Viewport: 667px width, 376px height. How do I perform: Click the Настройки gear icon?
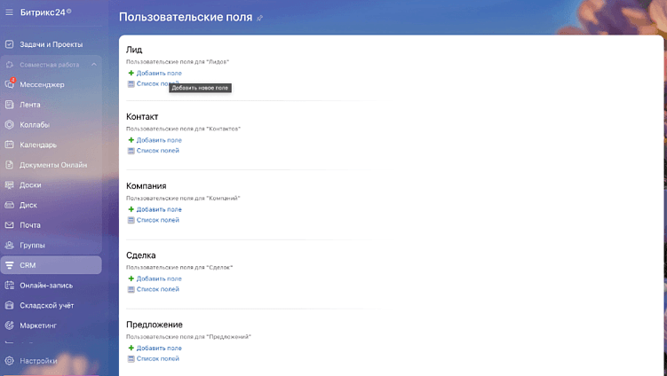[x=10, y=361]
